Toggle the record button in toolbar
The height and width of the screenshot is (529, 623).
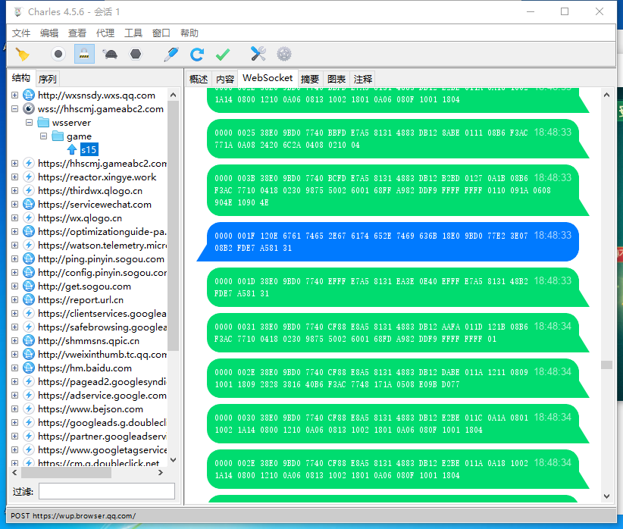coord(58,54)
